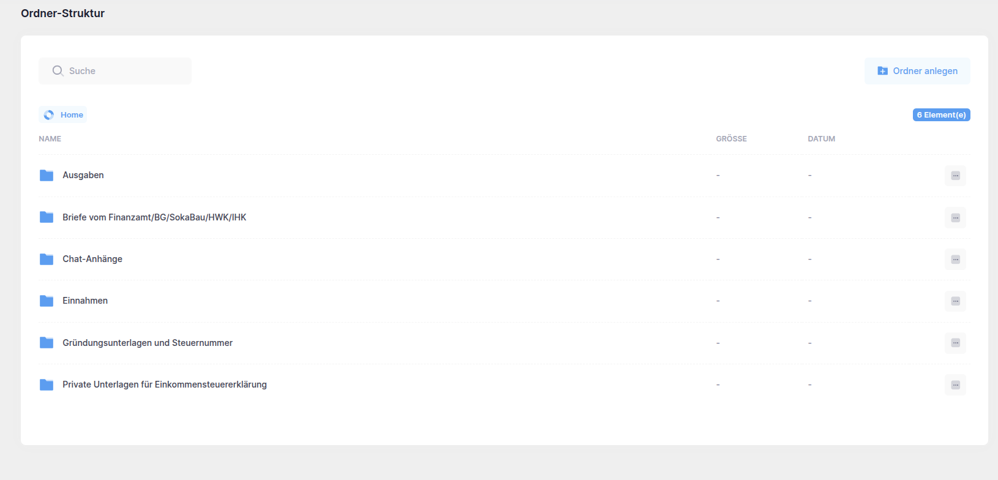
Task: Click the 6 Element(e) count badge
Action: click(x=941, y=115)
